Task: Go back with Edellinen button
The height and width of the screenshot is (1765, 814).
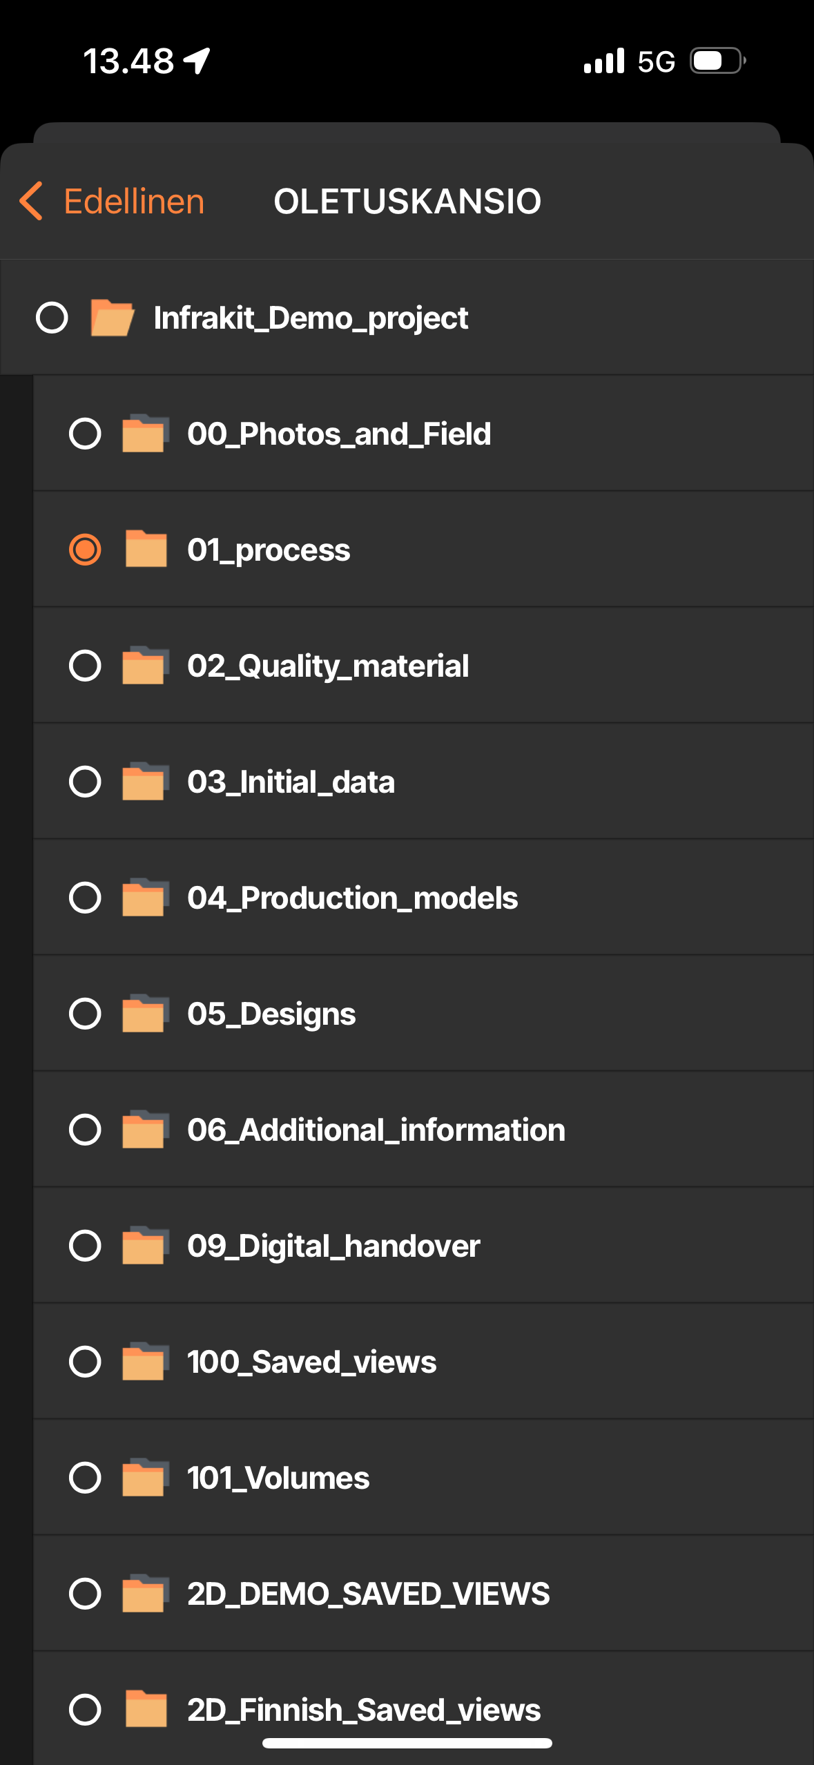Action: pos(133,202)
